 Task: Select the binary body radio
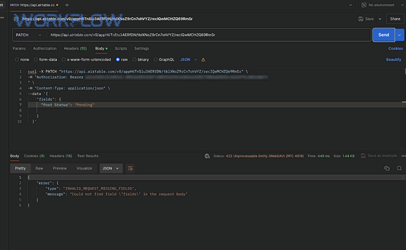click(x=134, y=60)
